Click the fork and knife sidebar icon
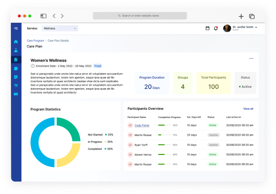276x194 pixels. pyautogui.click(x=16, y=86)
